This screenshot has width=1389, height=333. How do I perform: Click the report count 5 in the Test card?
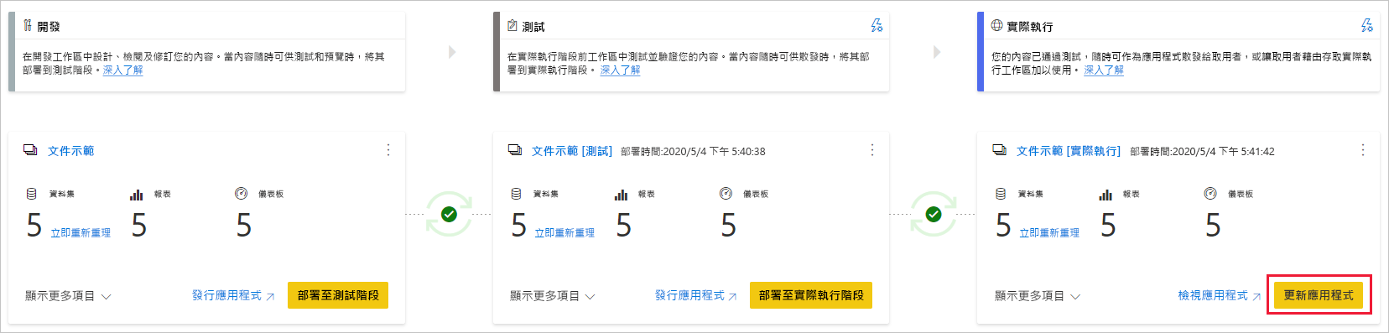pos(623,225)
